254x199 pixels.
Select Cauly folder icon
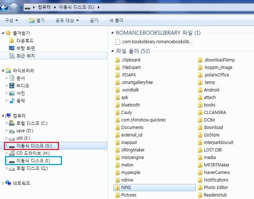coord(117,112)
